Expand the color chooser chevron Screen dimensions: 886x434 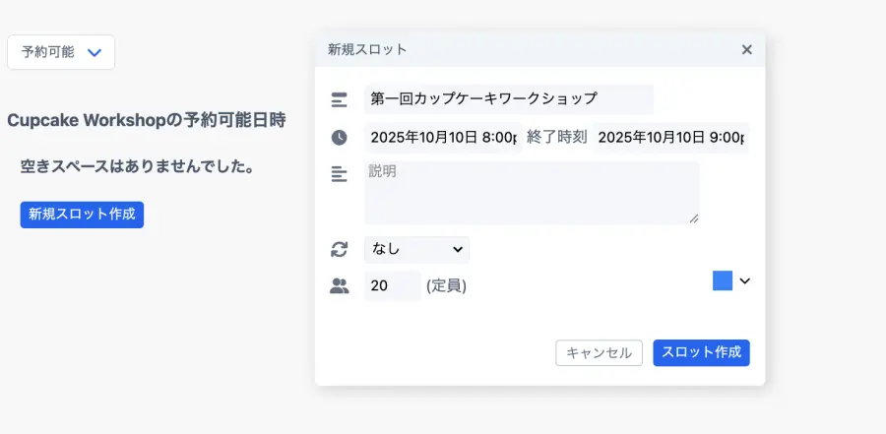click(745, 281)
